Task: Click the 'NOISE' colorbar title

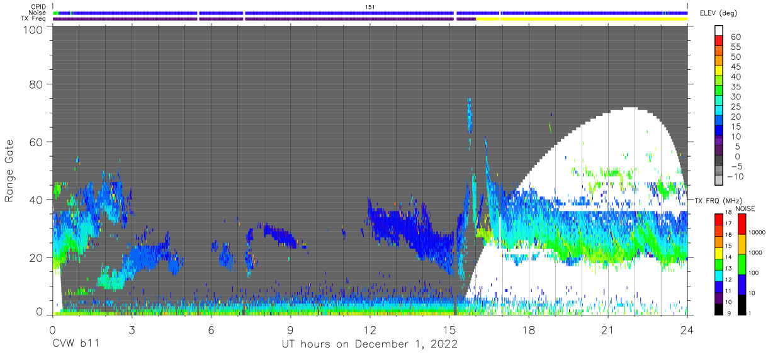Action: coord(745,208)
